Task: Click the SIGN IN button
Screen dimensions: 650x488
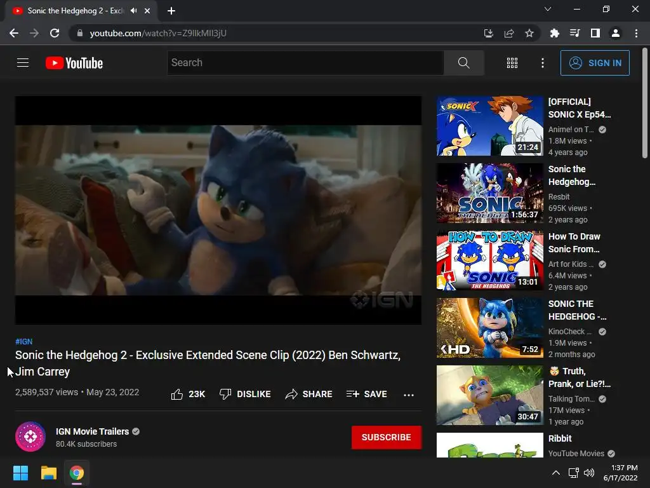Action: (595, 63)
